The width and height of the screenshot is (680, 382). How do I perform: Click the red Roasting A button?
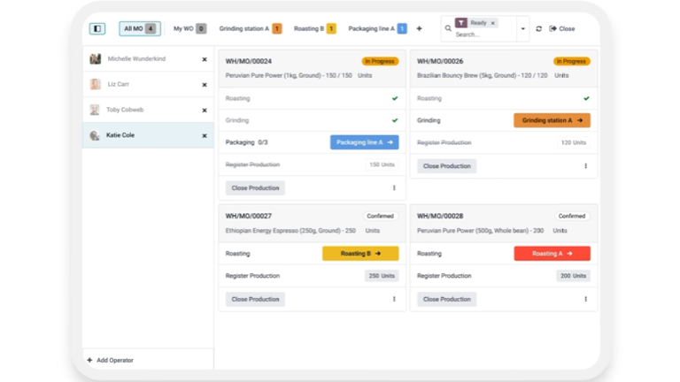tap(552, 253)
